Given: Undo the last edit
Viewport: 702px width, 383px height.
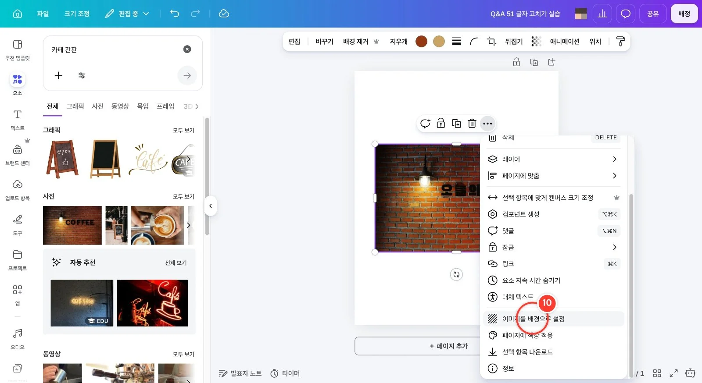Looking at the screenshot, I should pyautogui.click(x=175, y=14).
